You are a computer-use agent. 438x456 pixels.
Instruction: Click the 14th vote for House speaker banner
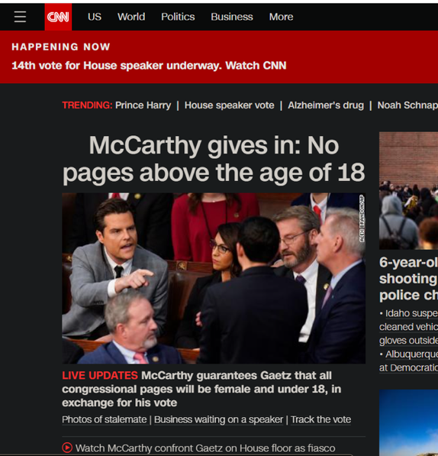(x=149, y=66)
